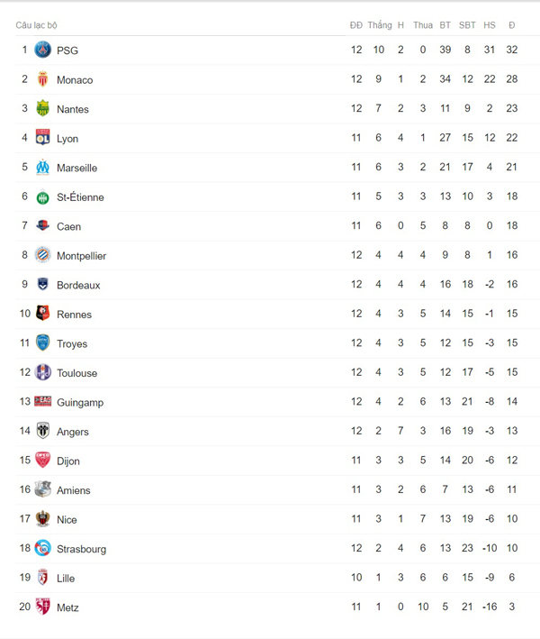
Task: Click the Monaco club crest icon
Action: click(x=42, y=79)
